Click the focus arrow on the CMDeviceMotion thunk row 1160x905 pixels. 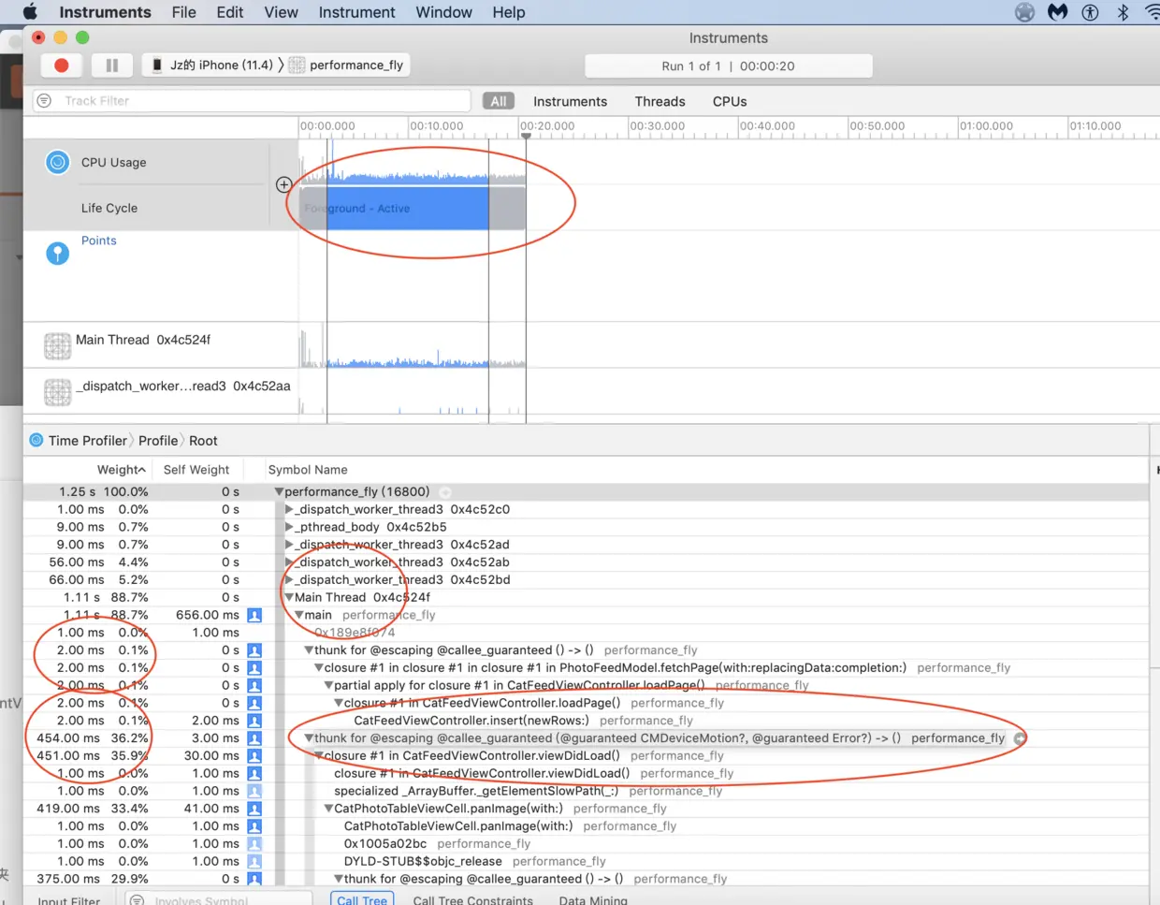point(1020,738)
